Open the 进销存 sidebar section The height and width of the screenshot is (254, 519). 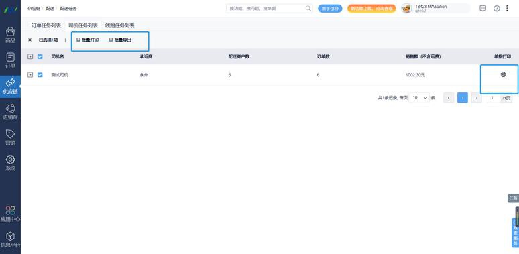pos(10,112)
